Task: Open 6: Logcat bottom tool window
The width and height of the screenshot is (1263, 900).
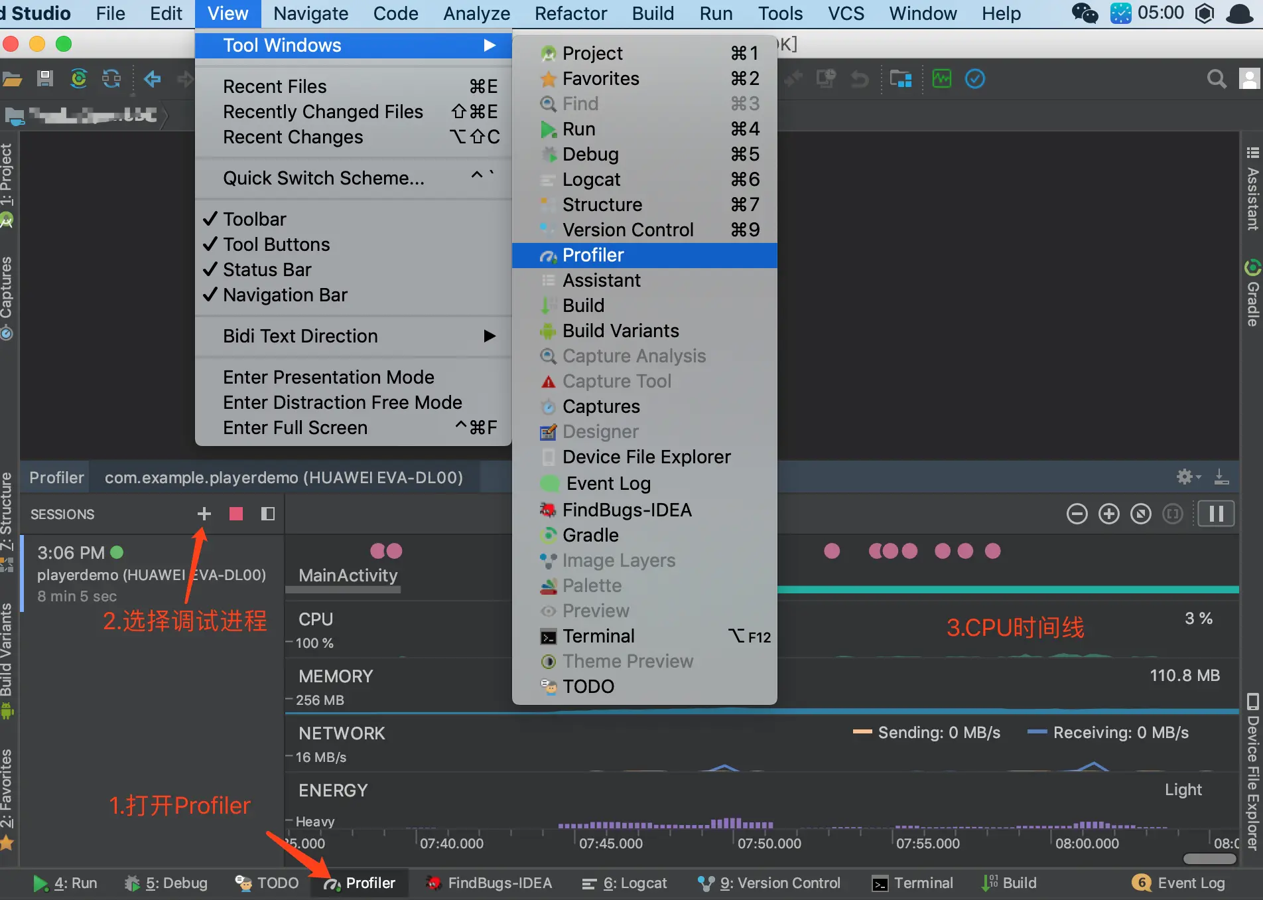Action: 624,883
